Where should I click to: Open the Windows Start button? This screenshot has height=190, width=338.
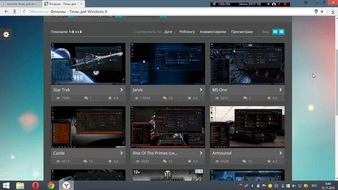tap(6, 185)
